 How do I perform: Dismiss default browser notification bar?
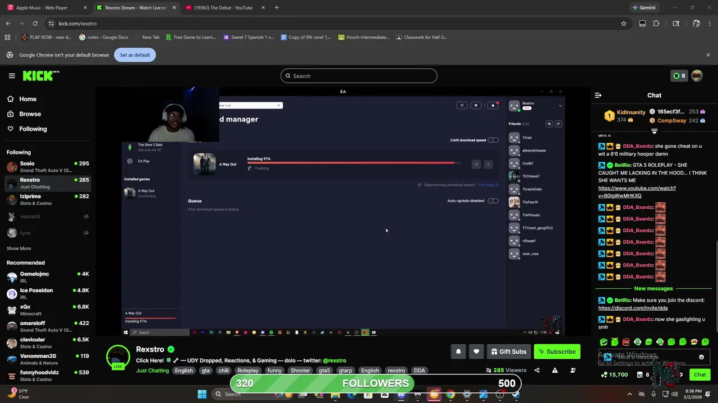(x=708, y=55)
